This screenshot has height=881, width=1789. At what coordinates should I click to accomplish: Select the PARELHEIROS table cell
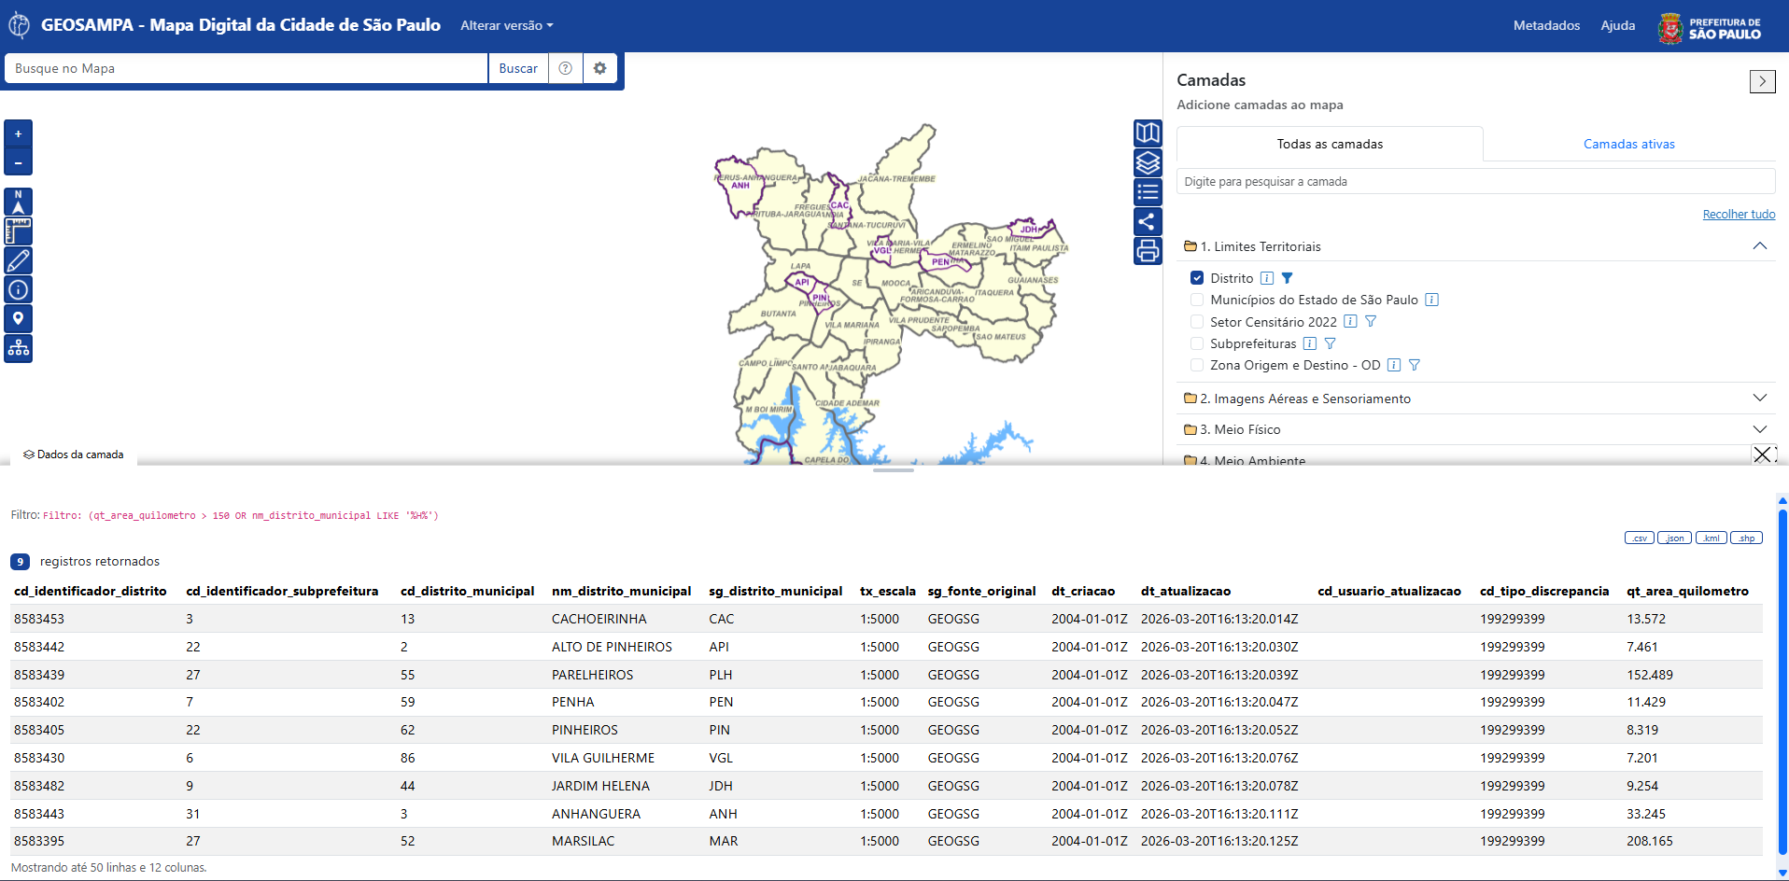592,675
